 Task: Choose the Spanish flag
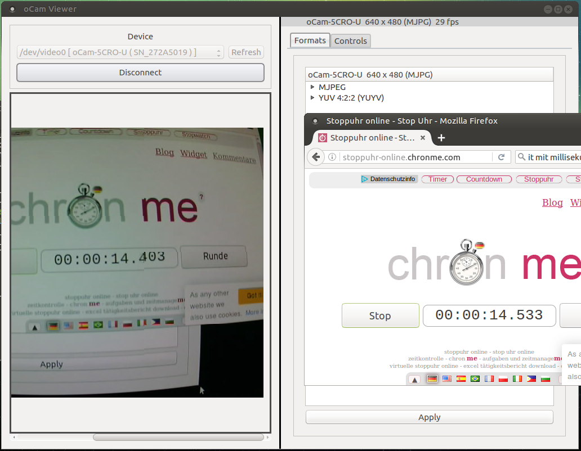pyautogui.click(x=461, y=379)
